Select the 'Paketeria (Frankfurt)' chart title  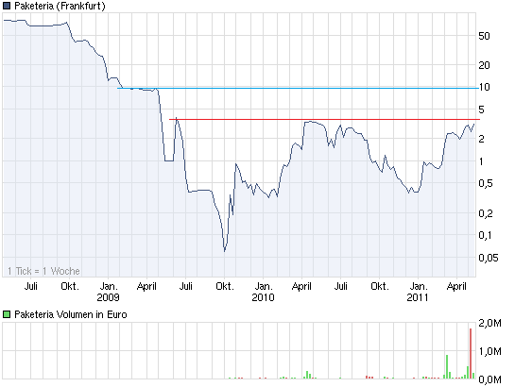(60, 6)
